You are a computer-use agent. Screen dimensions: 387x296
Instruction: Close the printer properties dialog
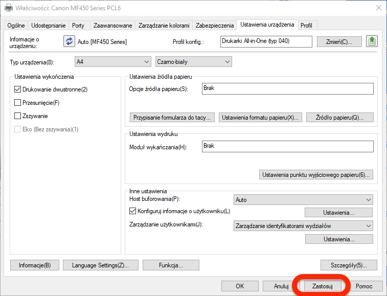[378, 8]
